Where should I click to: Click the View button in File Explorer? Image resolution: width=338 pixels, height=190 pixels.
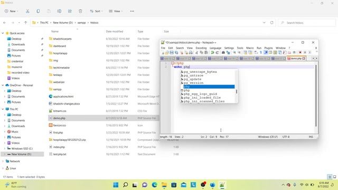tap(116, 11)
